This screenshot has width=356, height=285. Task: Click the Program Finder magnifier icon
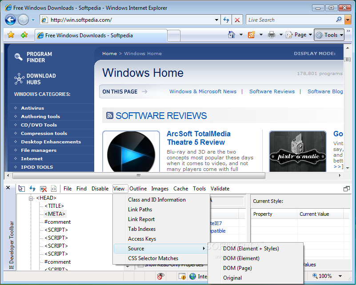(x=18, y=57)
